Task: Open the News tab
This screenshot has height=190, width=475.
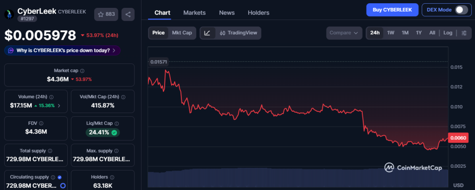Action: pyautogui.click(x=227, y=13)
